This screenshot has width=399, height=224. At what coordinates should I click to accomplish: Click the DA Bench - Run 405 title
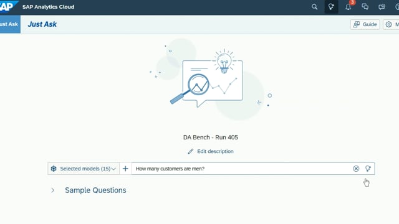[x=211, y=138]
